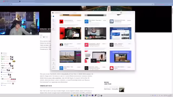Screen dimensions: 173x97
Task: Open the black screen-cast app icon in the second row
Action: [112, 45]
